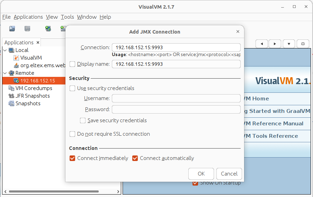Click the Local computer icon in tree

(x=11, y=50)
